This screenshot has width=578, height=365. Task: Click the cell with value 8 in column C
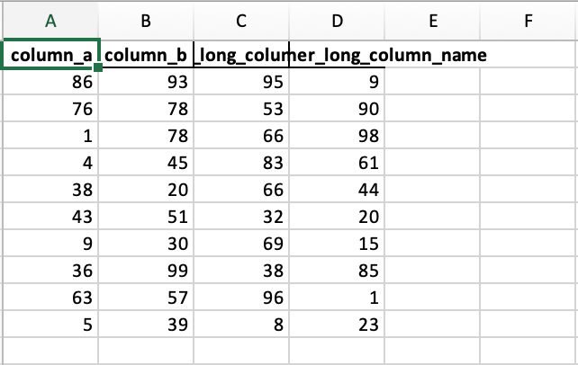coord(240,324)
